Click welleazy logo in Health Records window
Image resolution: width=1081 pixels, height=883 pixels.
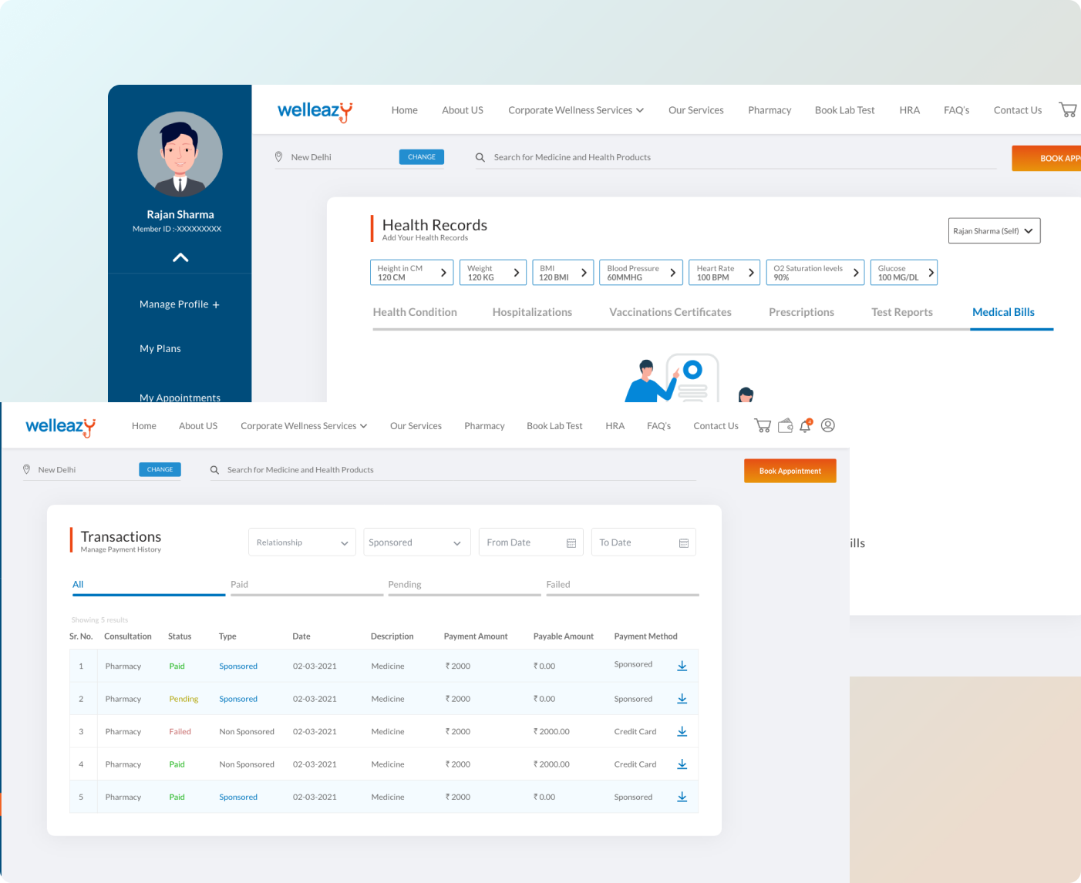pyautogui.click(x=315, y=111)
